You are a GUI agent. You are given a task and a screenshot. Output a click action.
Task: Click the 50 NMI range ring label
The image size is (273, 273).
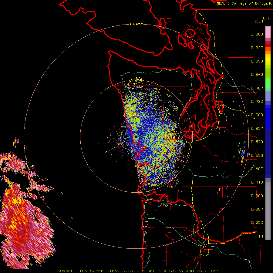tap(136, 80)
